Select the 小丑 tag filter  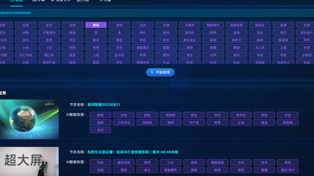[49, 48]
